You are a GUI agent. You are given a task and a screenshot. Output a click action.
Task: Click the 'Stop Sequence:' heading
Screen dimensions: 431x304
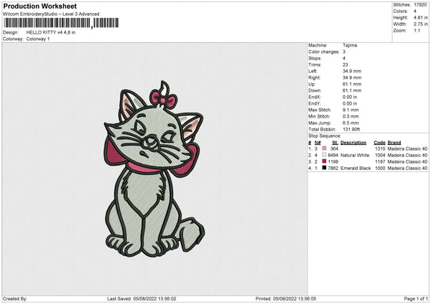[x=325, y=136]
